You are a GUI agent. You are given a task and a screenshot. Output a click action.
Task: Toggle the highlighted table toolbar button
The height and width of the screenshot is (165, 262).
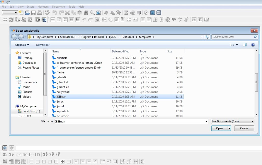point(159,12)
